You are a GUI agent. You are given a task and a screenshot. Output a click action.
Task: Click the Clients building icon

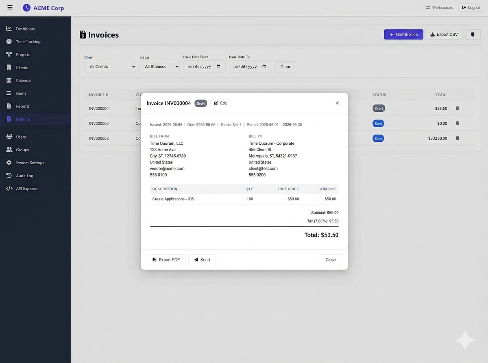coord(9,67)
